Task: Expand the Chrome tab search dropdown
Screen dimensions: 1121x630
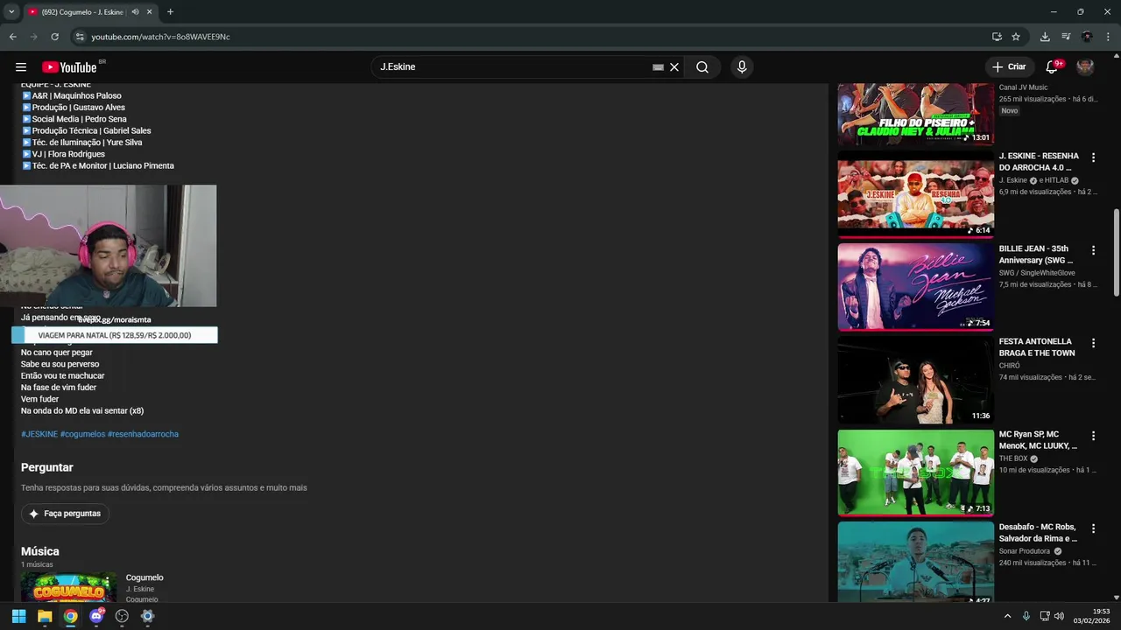Action: 11,12
